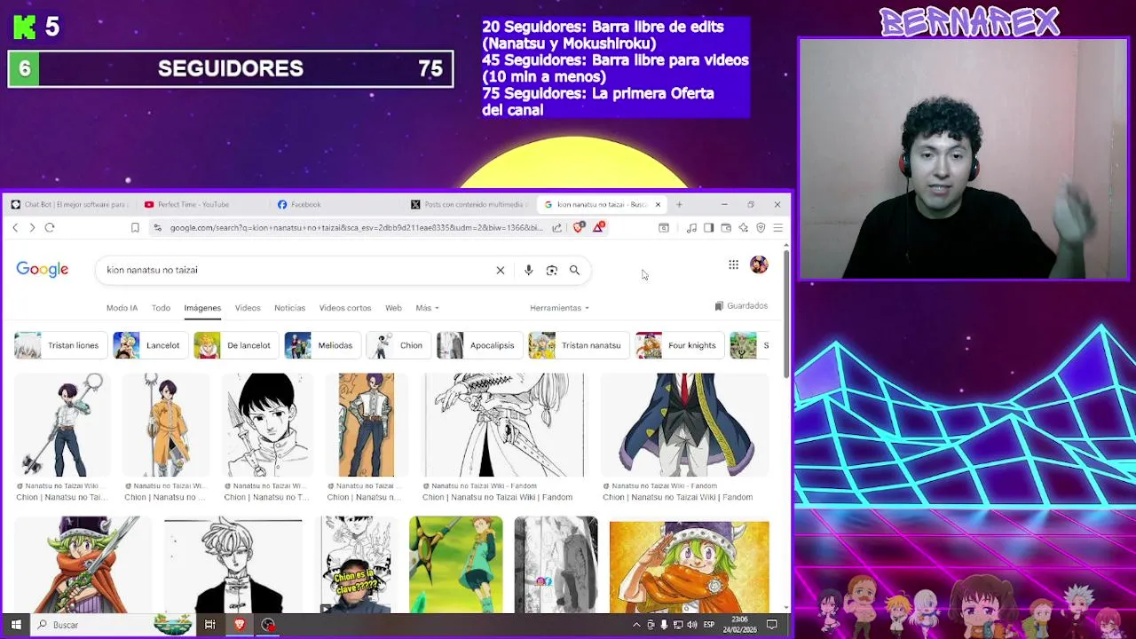Open the music playlist icon in the toolbar
Viewport: 1136px width, 639px height.
click(691, 228)
